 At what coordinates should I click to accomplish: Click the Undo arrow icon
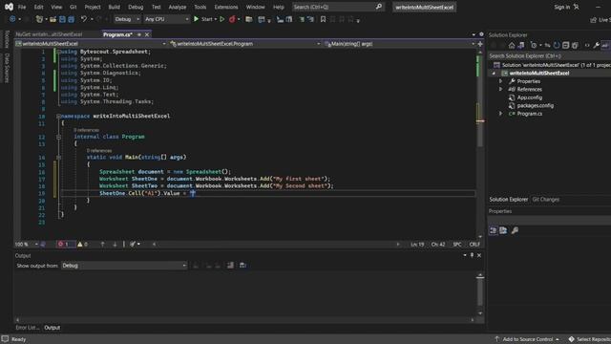84,19
